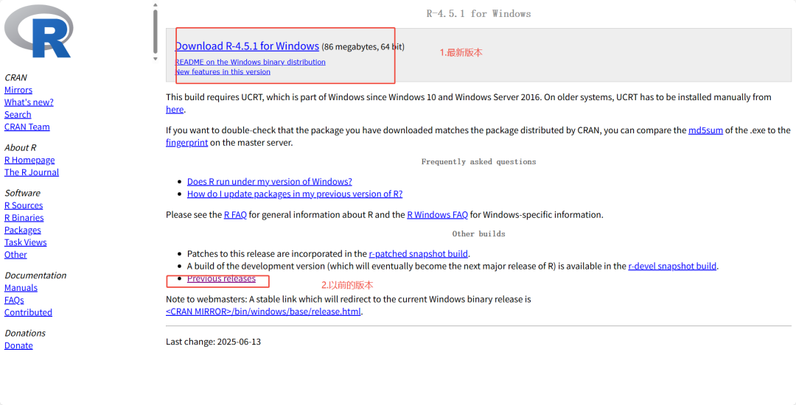The width and height of the screenshot is (796, 405).
Task: Open Mirrors in the CRAN sidebar
Action: point(18,91)
